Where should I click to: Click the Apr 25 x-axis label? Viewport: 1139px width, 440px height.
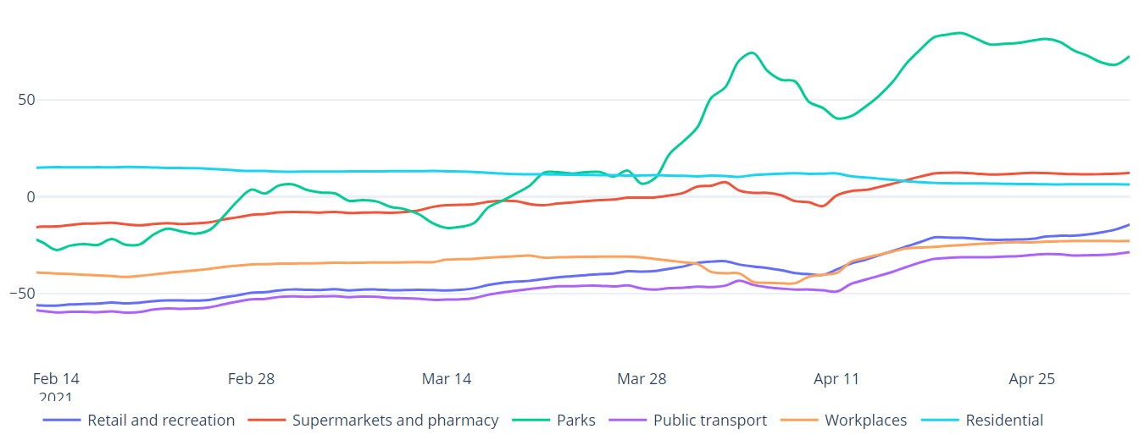click(1032, 379)
